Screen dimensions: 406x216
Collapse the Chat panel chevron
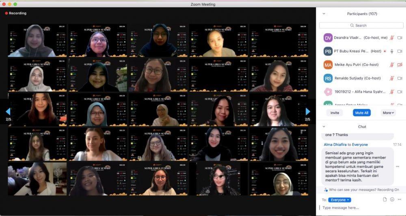324,126
